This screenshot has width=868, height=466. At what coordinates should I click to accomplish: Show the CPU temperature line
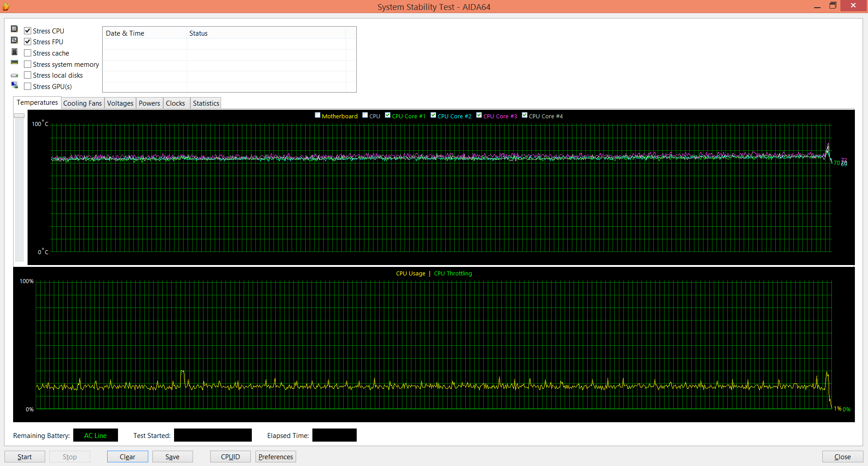[365, 115]
